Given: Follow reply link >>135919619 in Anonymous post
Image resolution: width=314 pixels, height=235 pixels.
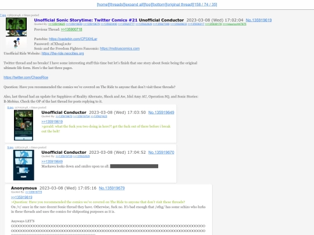Looking at the screenshot, I should point(22,197).
